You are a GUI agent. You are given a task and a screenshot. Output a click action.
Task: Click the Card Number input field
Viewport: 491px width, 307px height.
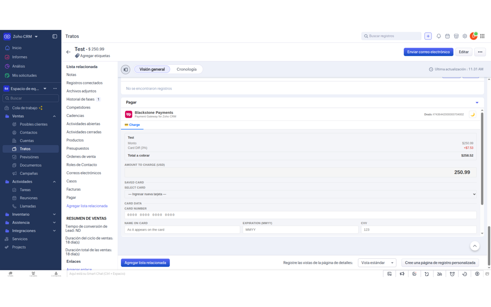pos(300,215)
